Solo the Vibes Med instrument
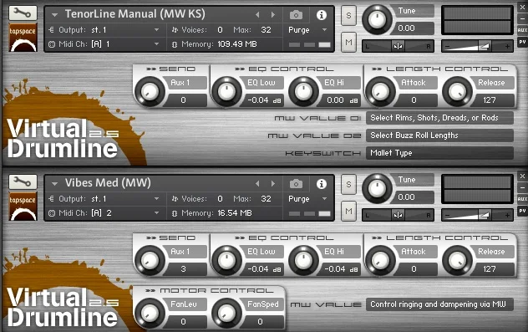The width and height of the screenshot is (528, 332). [348, 184]
